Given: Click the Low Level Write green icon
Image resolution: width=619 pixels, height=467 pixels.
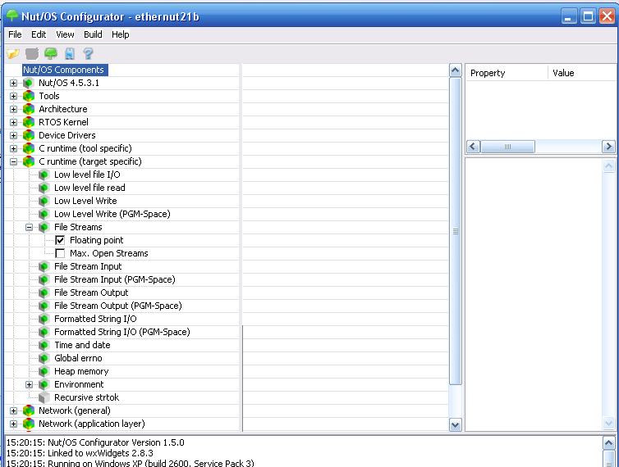Looking at the screenshot, I should (44, 201).
